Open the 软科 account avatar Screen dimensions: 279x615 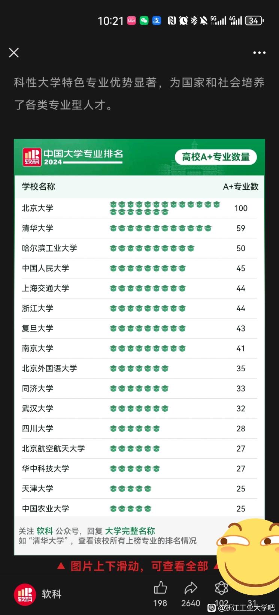25,595
